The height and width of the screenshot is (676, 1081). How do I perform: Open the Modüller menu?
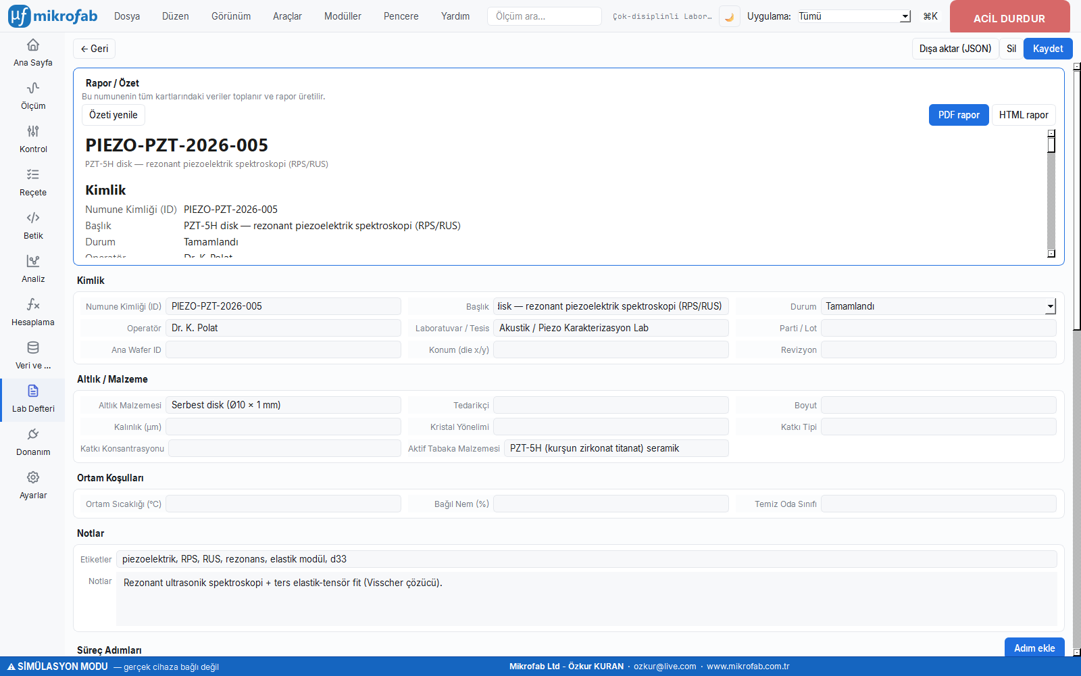coord(343,16)
